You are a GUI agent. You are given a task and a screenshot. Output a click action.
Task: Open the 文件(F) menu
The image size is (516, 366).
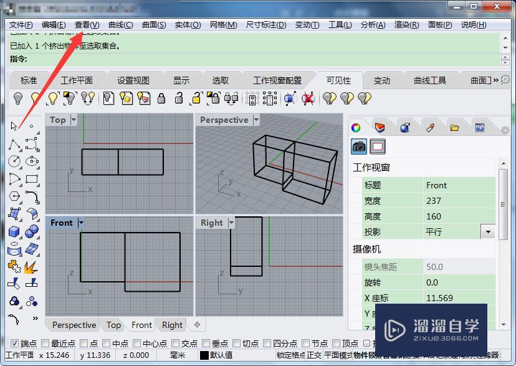click(21, 25)
